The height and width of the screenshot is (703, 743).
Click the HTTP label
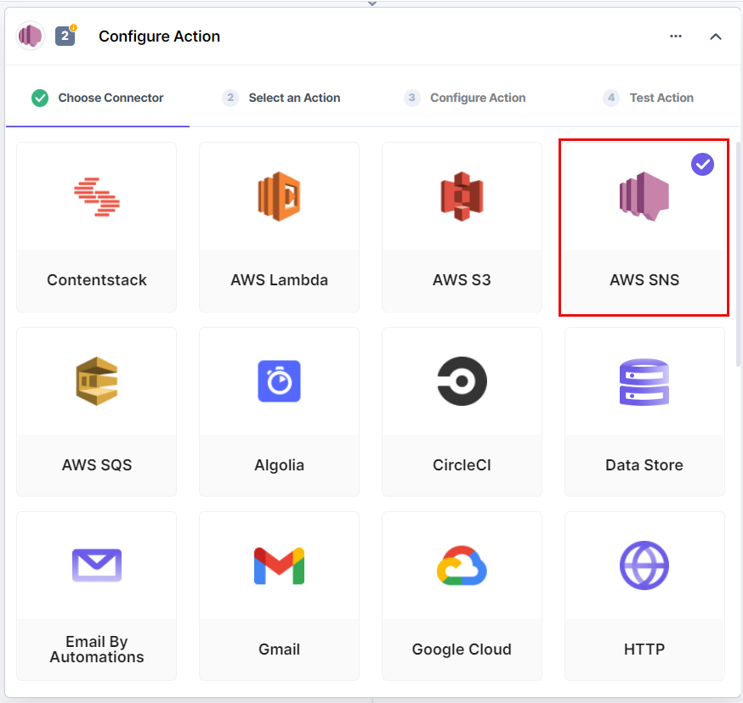click(x=644, y=649)
